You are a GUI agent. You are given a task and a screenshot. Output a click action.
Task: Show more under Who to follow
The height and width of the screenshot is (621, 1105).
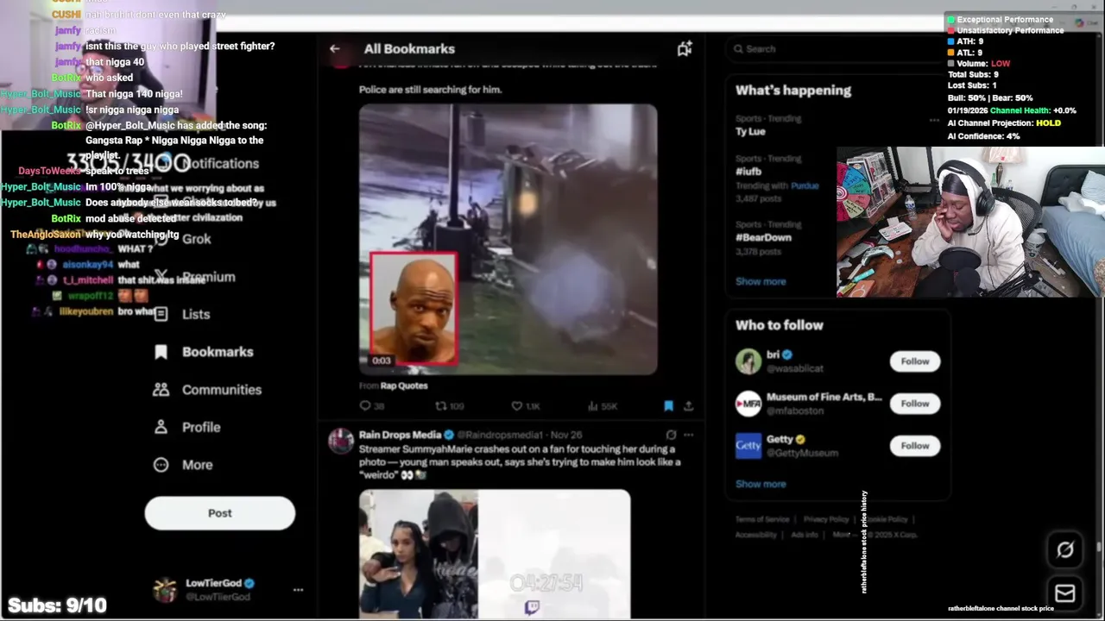[x=761, y=484]
